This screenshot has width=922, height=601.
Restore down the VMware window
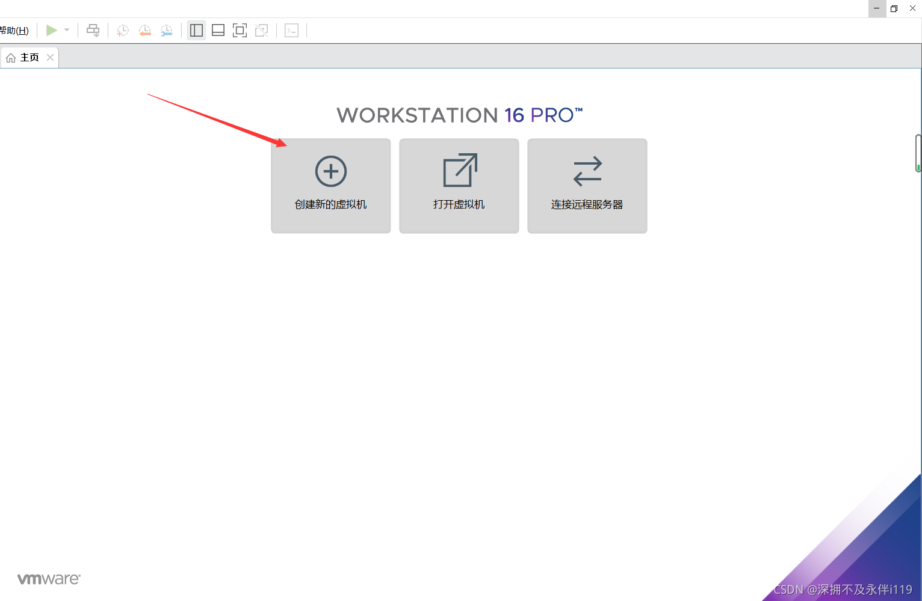894,8
